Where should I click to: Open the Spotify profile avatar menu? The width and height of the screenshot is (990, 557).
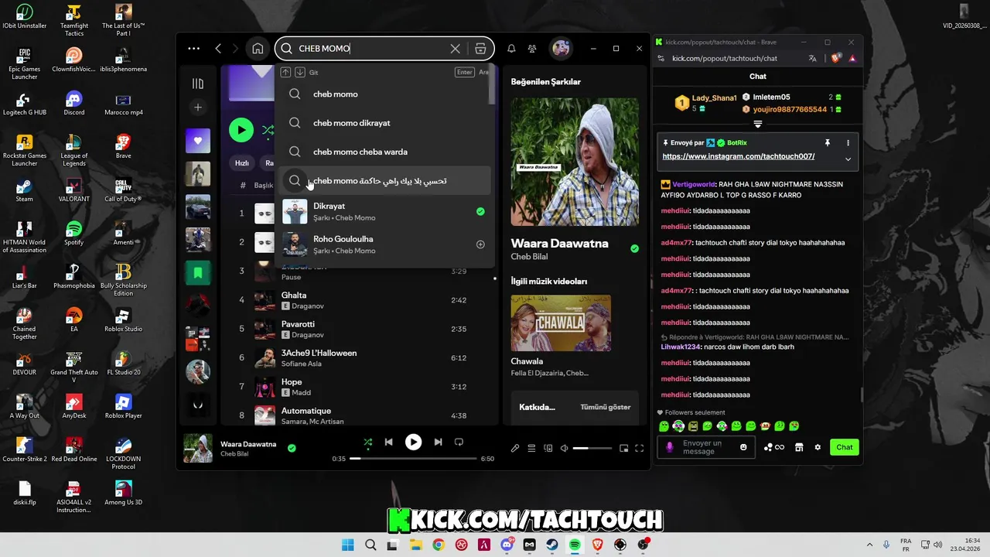[x=561, y=49]
